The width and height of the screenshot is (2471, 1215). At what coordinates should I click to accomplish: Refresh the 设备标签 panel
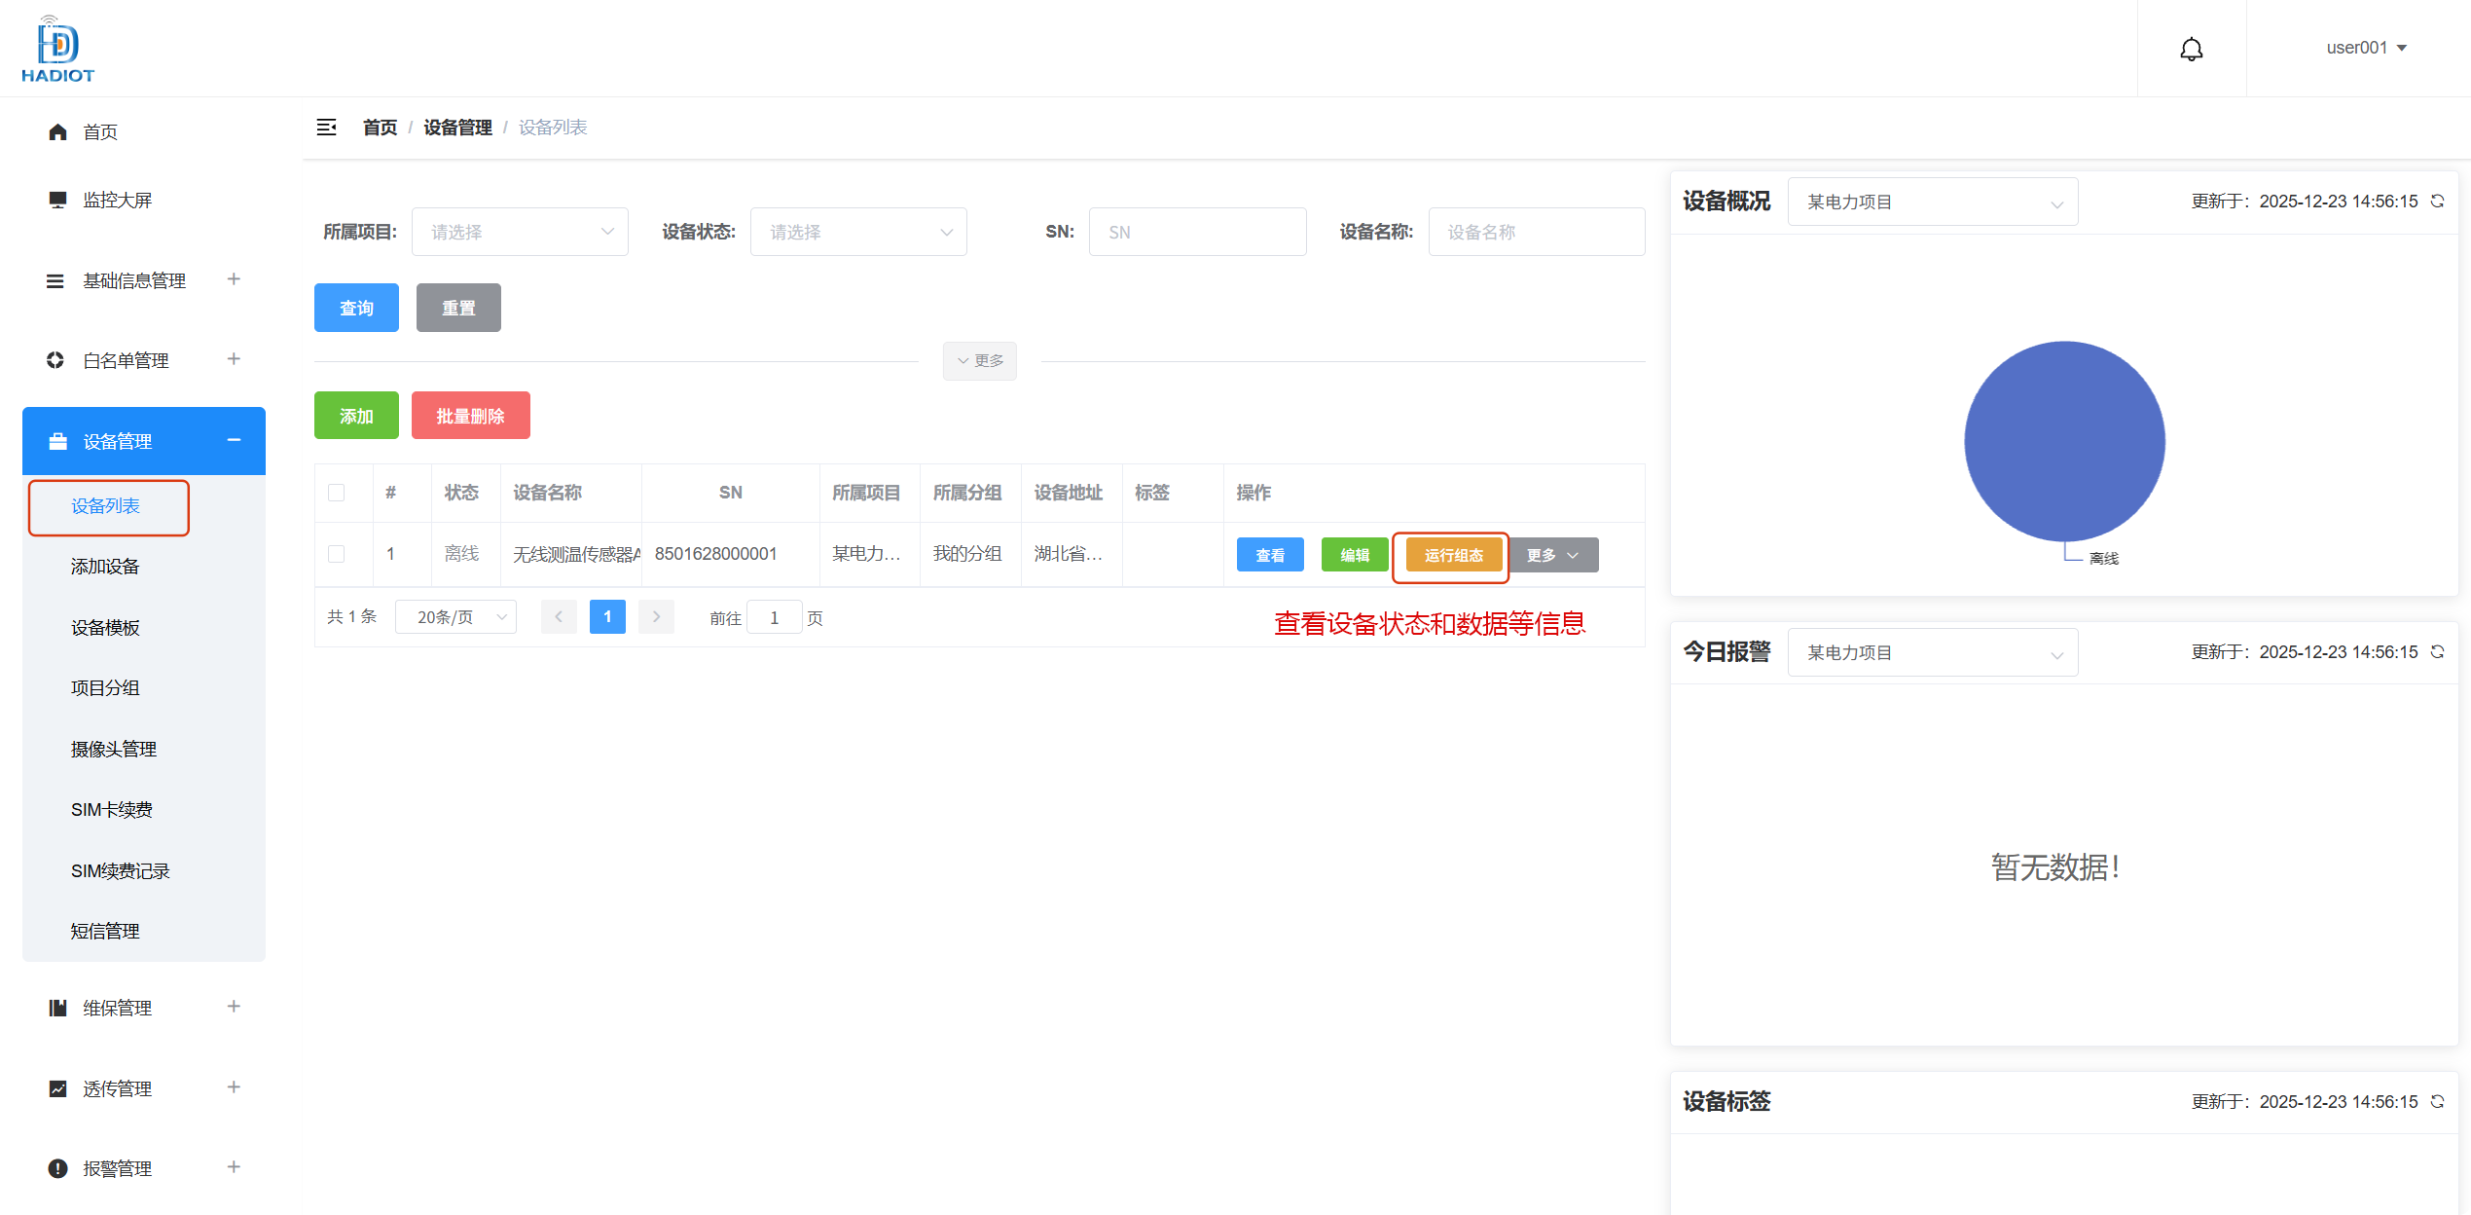(x=2437, y=1101)
